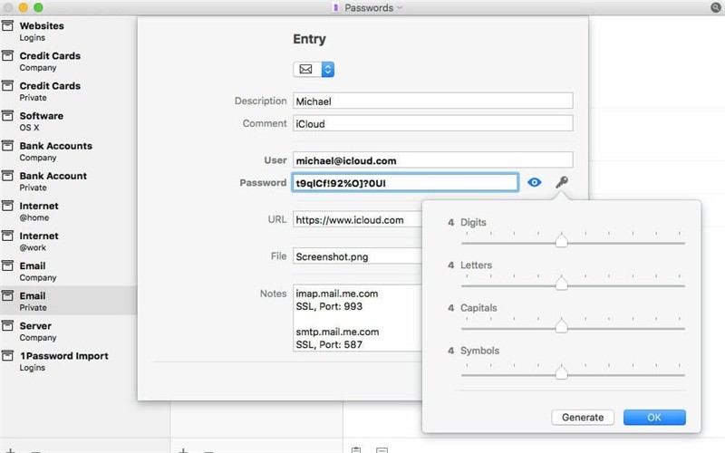Viewport: 725px width, 453px height.
Task: Choose the Internet @home archive icon
Action: 7,207
